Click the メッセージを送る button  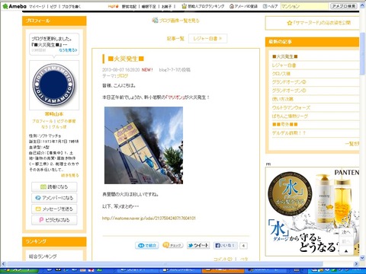coord(54,209)
